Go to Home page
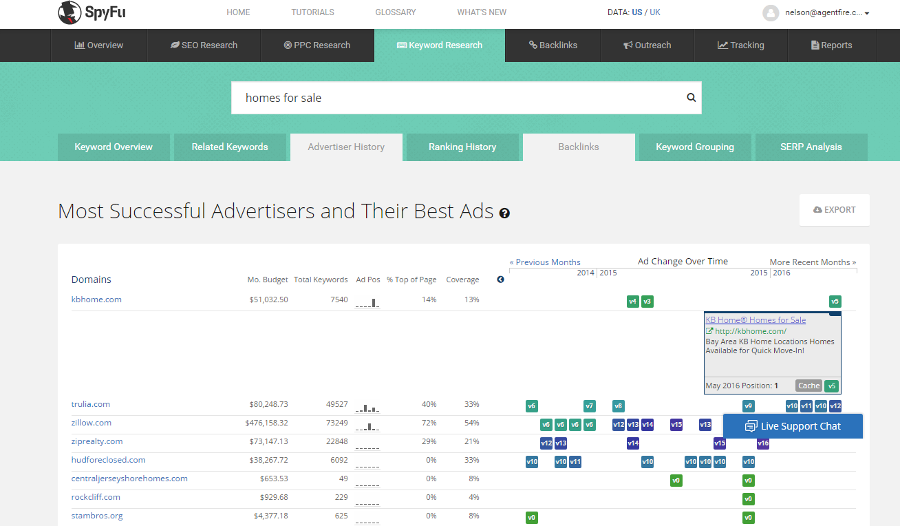The height and width of the screenshot is (526, 900). 239,12
